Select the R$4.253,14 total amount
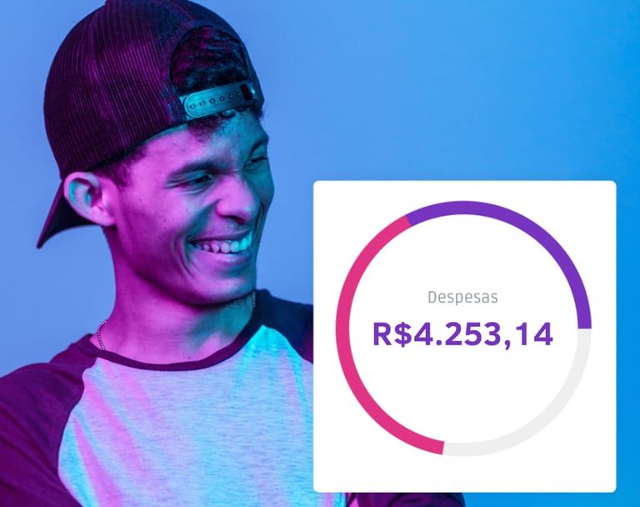Image resolution: width=640 pixels, height=507 pixels. click(x=462, y=334)
